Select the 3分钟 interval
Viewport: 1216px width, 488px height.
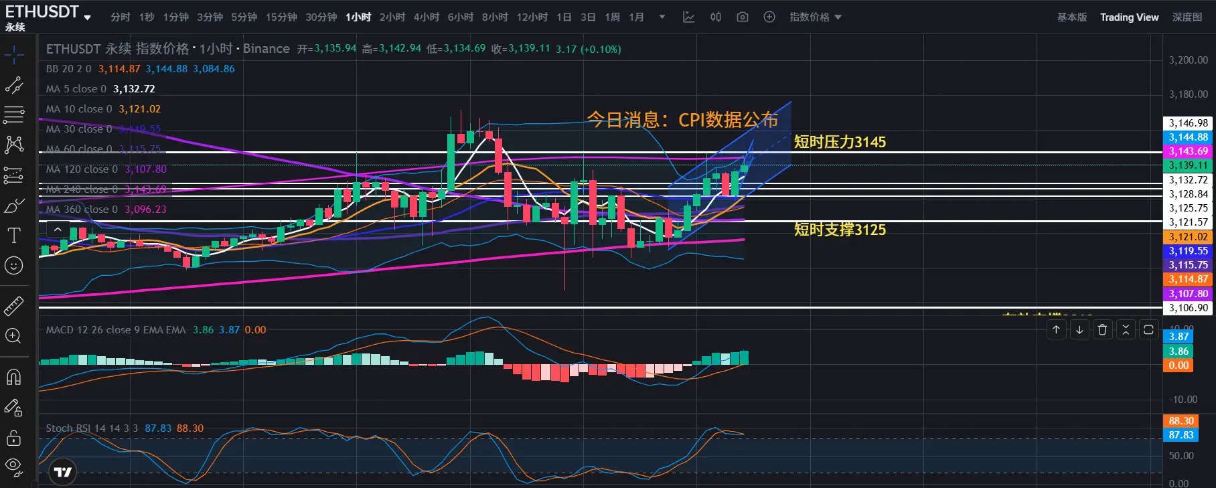coord(210,17)
